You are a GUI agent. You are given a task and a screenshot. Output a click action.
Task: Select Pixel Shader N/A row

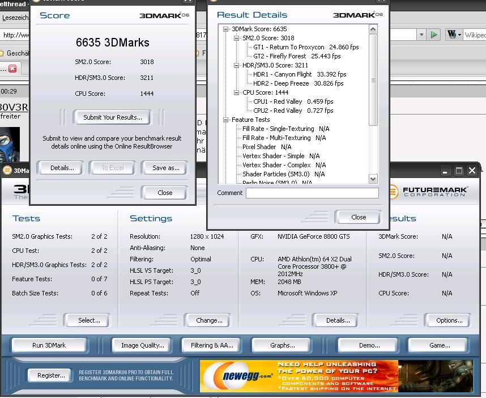[267, 147]
